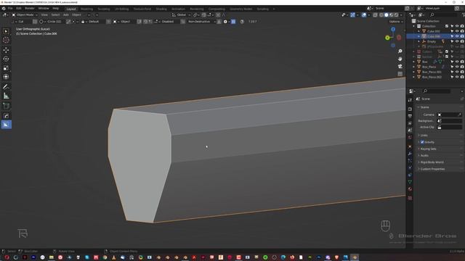Choose the Rotate tool
This screenshot has width=465, height=261.
tap(6, 59)
